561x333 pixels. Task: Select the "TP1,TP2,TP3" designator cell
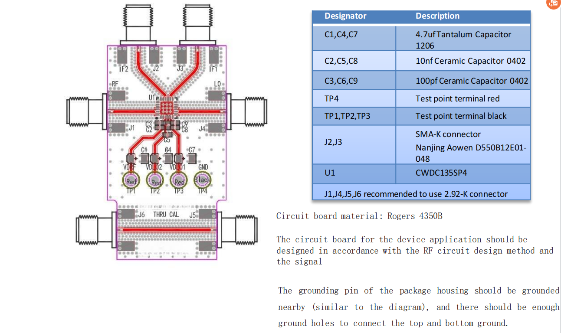click(354, 116)
